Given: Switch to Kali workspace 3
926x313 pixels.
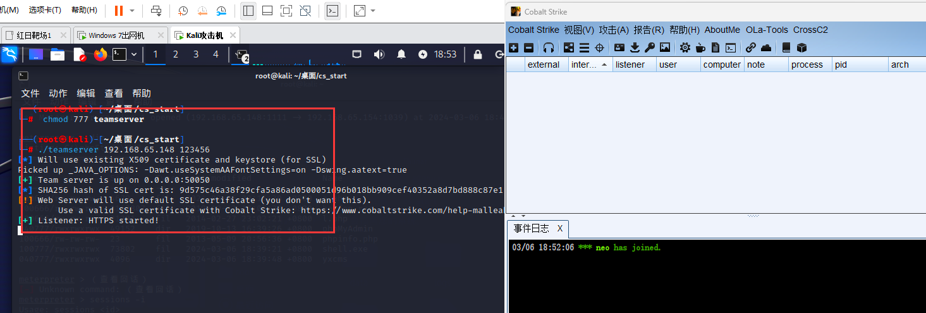Looking at the screenshot, I should coord(196,55).
